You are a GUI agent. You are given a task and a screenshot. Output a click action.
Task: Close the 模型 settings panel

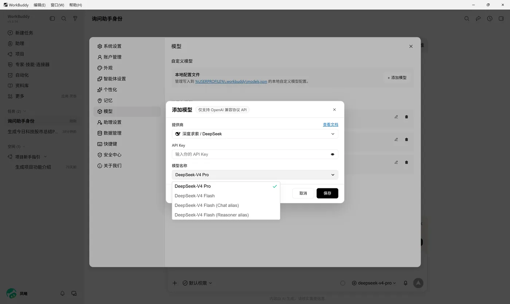point(411,46)
